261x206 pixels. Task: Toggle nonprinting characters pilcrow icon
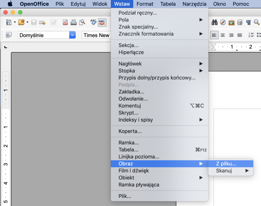[248, 22]
